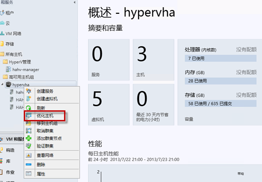Screen dimensions: 262x182
Task: Click the 创建服务 icon in context menu
Action: [28, 91]
